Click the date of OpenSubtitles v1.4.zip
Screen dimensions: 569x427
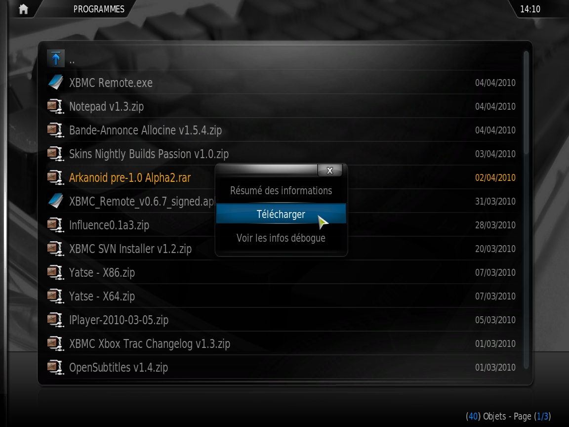click(x=495, y=368)
